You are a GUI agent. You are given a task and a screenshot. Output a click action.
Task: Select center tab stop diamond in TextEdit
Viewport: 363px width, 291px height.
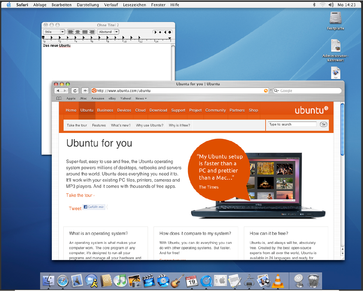click(160, 32)
